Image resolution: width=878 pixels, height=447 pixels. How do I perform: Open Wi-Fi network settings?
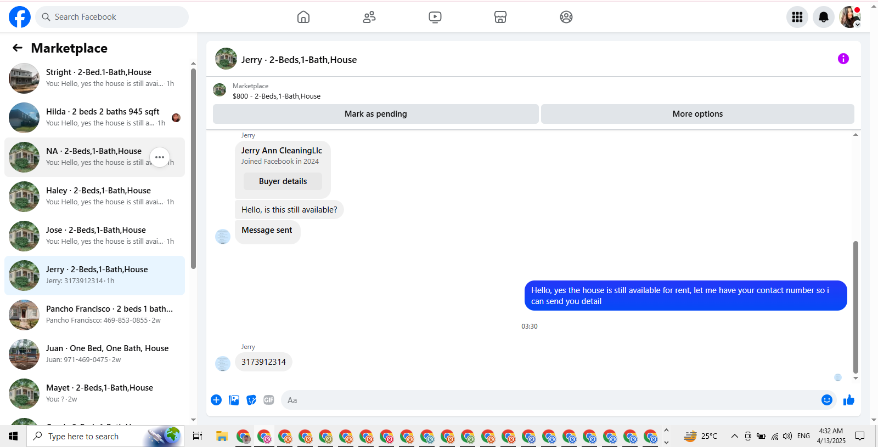click(774, 436)
